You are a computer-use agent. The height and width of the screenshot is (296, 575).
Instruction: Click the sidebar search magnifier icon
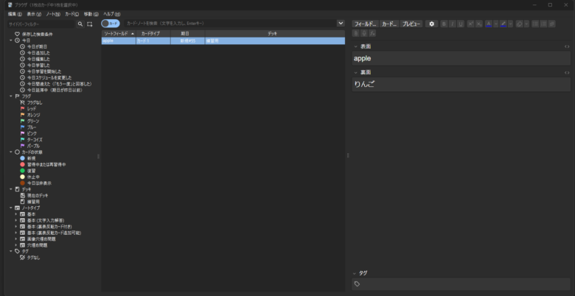[79, 24]
